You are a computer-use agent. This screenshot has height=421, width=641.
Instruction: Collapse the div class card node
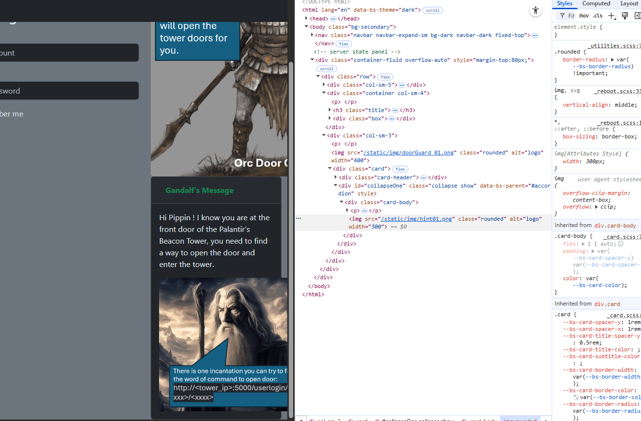click(330, 169)
